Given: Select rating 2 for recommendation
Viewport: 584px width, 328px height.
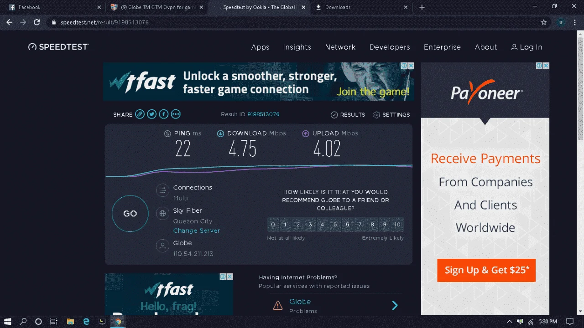Looking at the screenshot, I should click(298, 225).
